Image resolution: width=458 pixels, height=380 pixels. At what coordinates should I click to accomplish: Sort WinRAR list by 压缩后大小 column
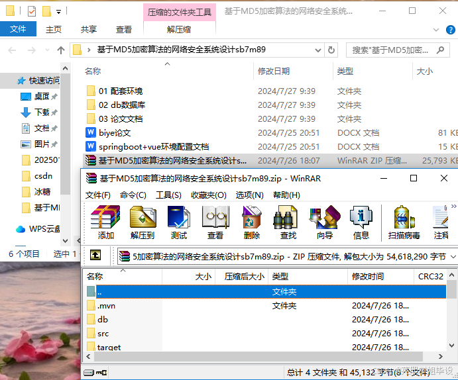point(241,276)
